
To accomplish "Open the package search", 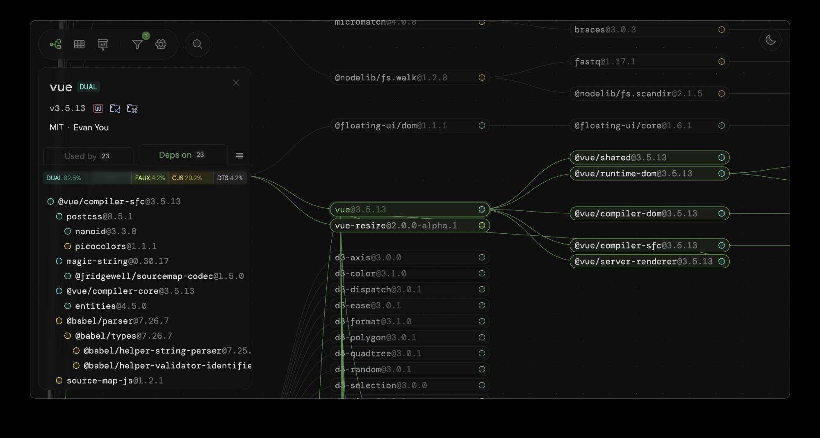I will click(197, 44).
